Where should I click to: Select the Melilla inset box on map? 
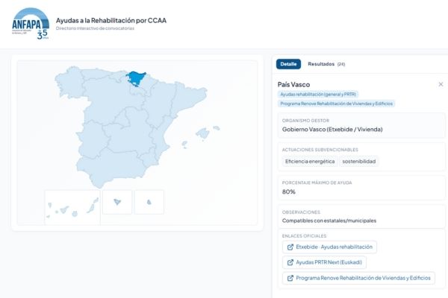coord(149,202)
